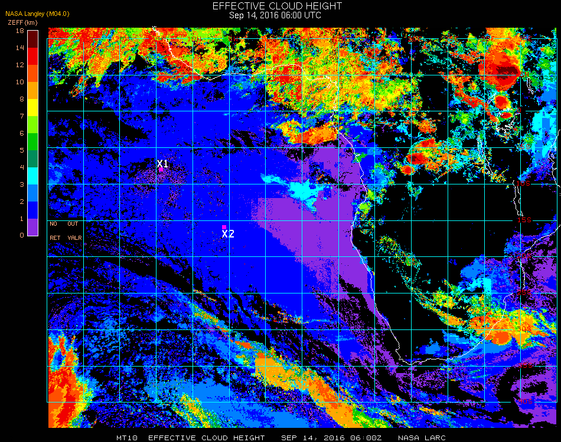Viewport: 561px width, 442px height.
Task: Click the 'VALR' label below 'OUT'
Action: click(74, 238)
